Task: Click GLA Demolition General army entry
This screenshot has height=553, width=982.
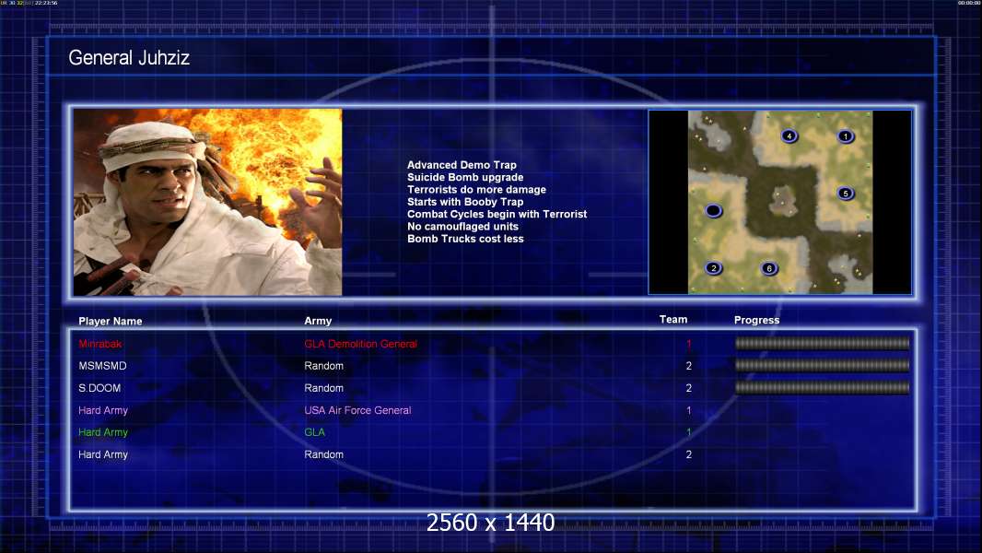Action: [361, 344]
